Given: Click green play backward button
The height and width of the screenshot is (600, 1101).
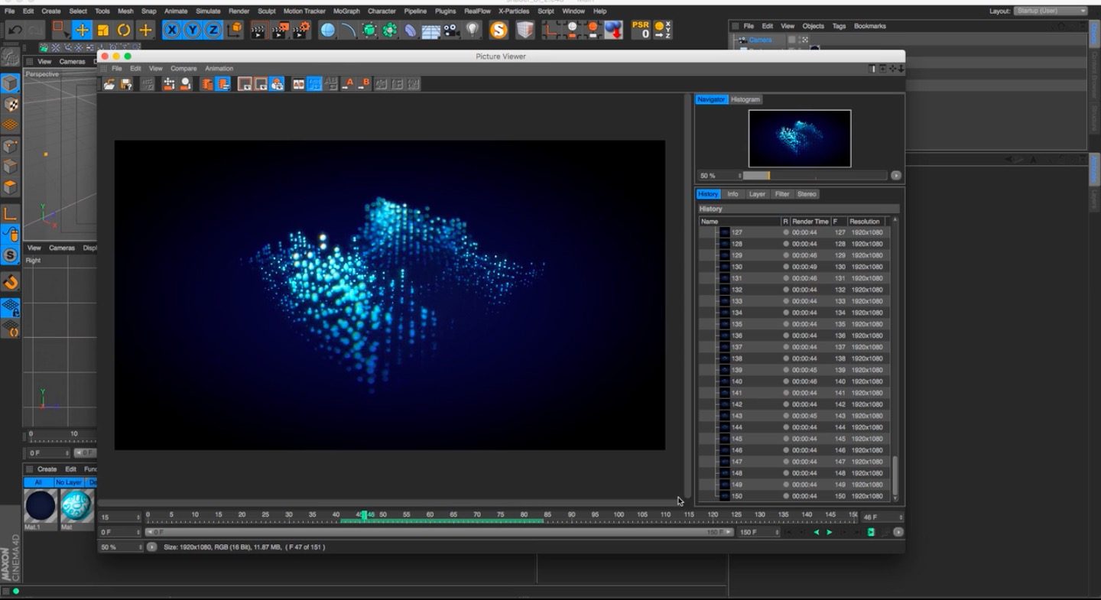Looking at the screenshot, I should (x=817, y=532).
